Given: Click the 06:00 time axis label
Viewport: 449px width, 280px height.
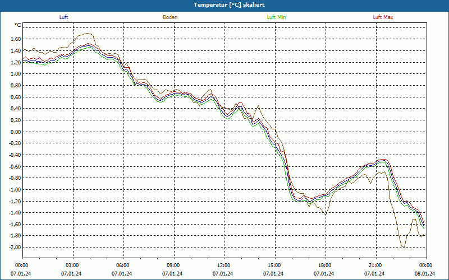Looking at the screenshot, I should coord(123,265).
